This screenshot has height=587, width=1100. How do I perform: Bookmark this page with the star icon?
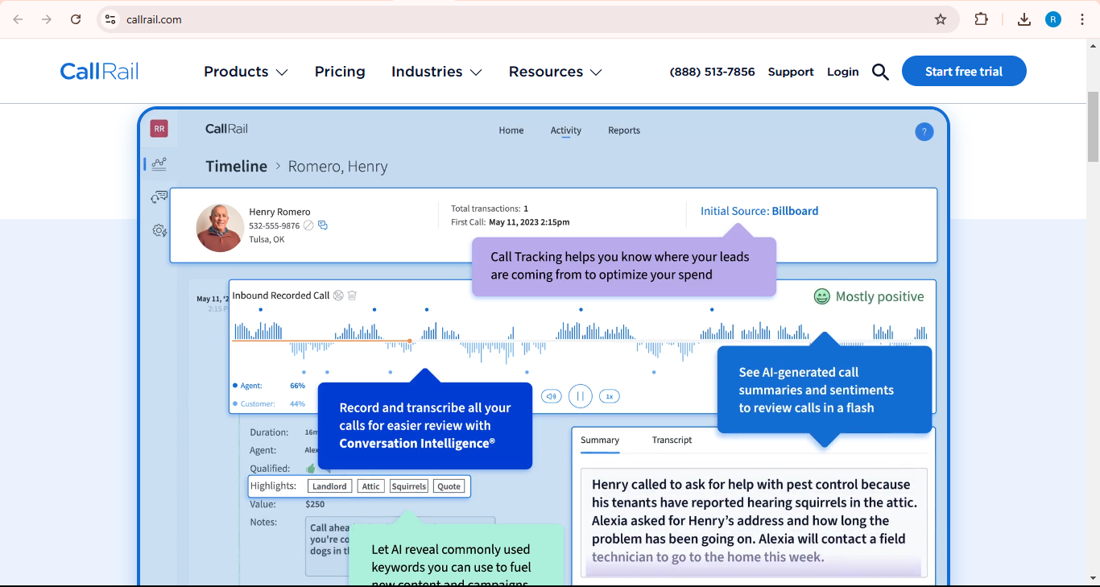tap(940, 19)
